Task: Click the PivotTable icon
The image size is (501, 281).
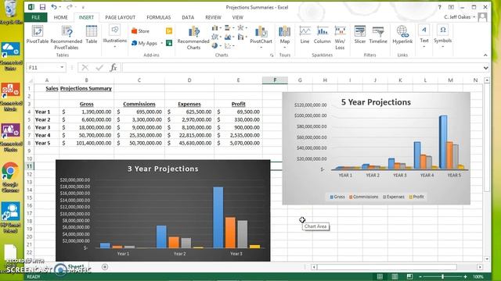Action: pyautogui.click(x=38, y=34)
